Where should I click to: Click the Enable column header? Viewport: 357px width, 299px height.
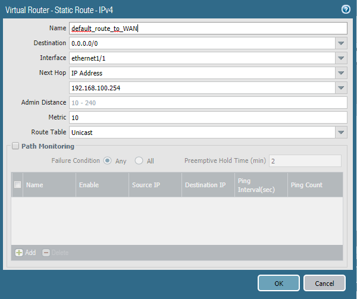point(102,185)
